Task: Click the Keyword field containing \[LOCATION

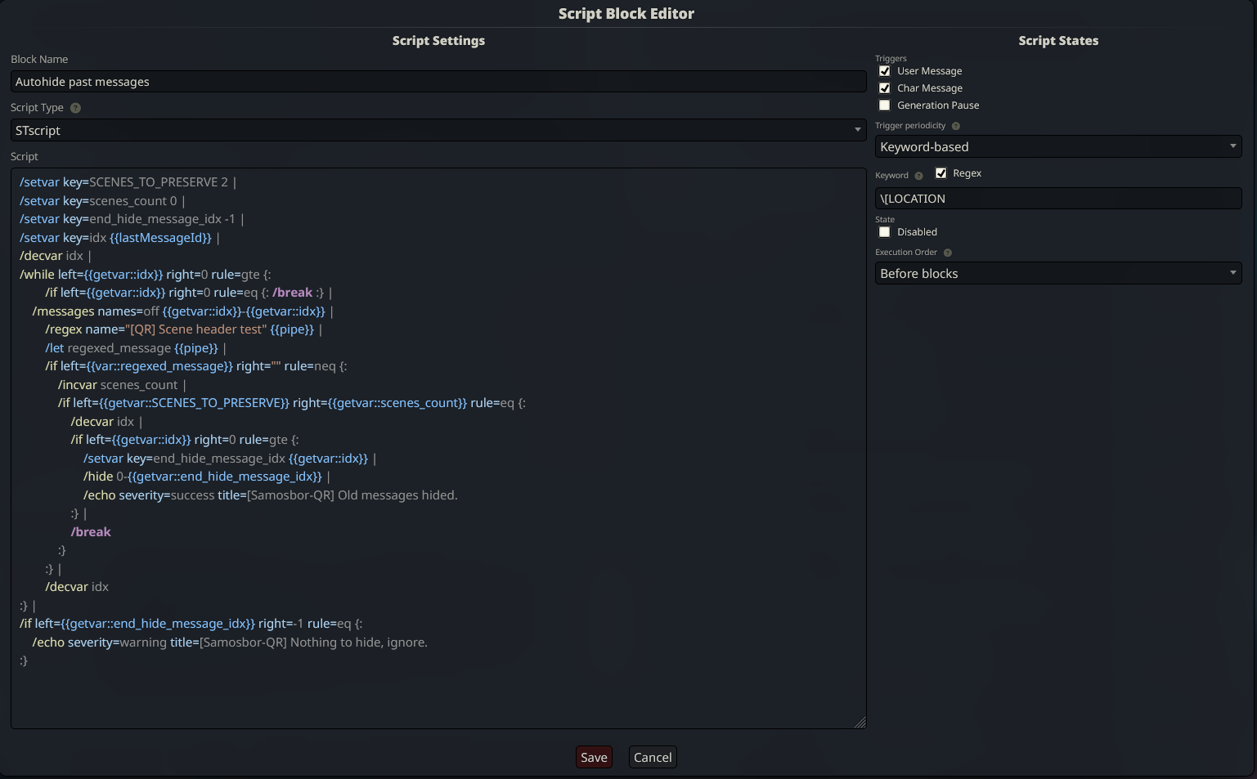Action: 1057,199
